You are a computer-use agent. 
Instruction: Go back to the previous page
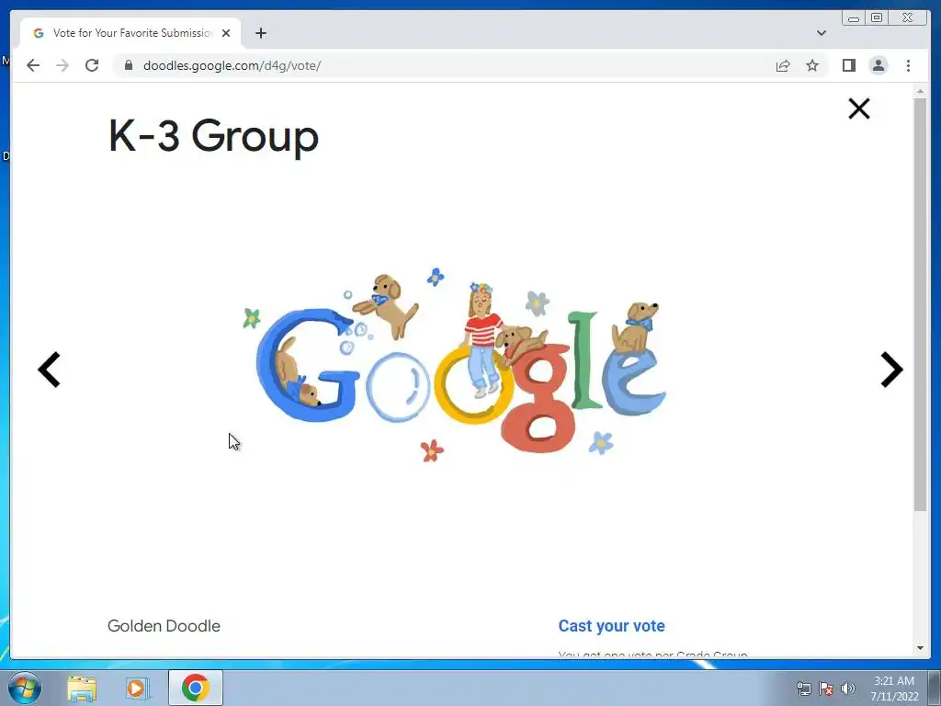pyautogui.click(x=33, y=65)
